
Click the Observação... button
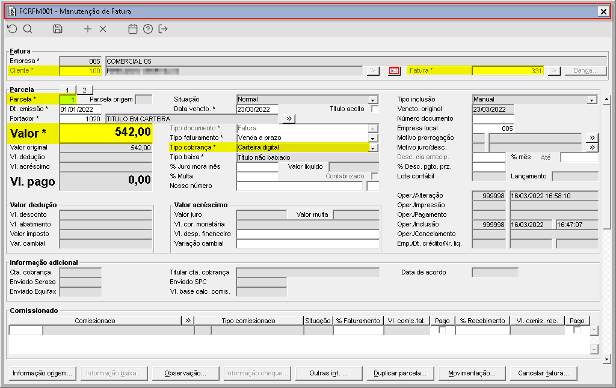click(185, 373)
